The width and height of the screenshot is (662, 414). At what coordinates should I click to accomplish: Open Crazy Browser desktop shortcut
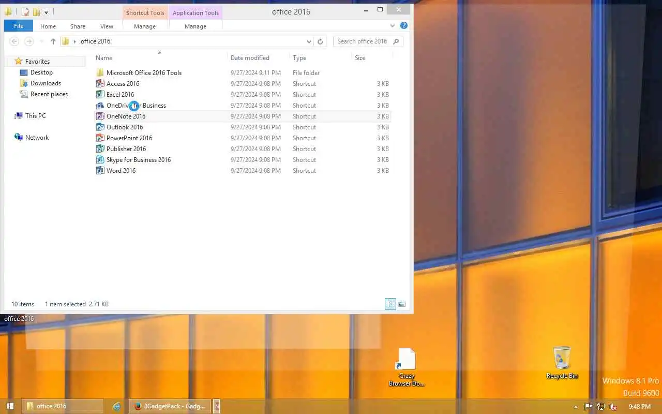[x=407, y=367]
